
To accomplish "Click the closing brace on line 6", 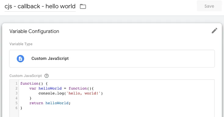I will click(21, 108).
